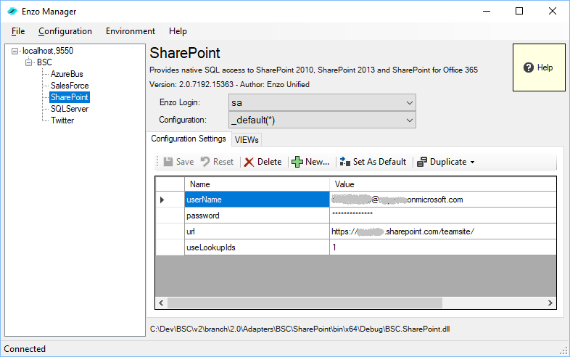
Task: Maximize the Enzo Manager window
Action: coord(519,12)
